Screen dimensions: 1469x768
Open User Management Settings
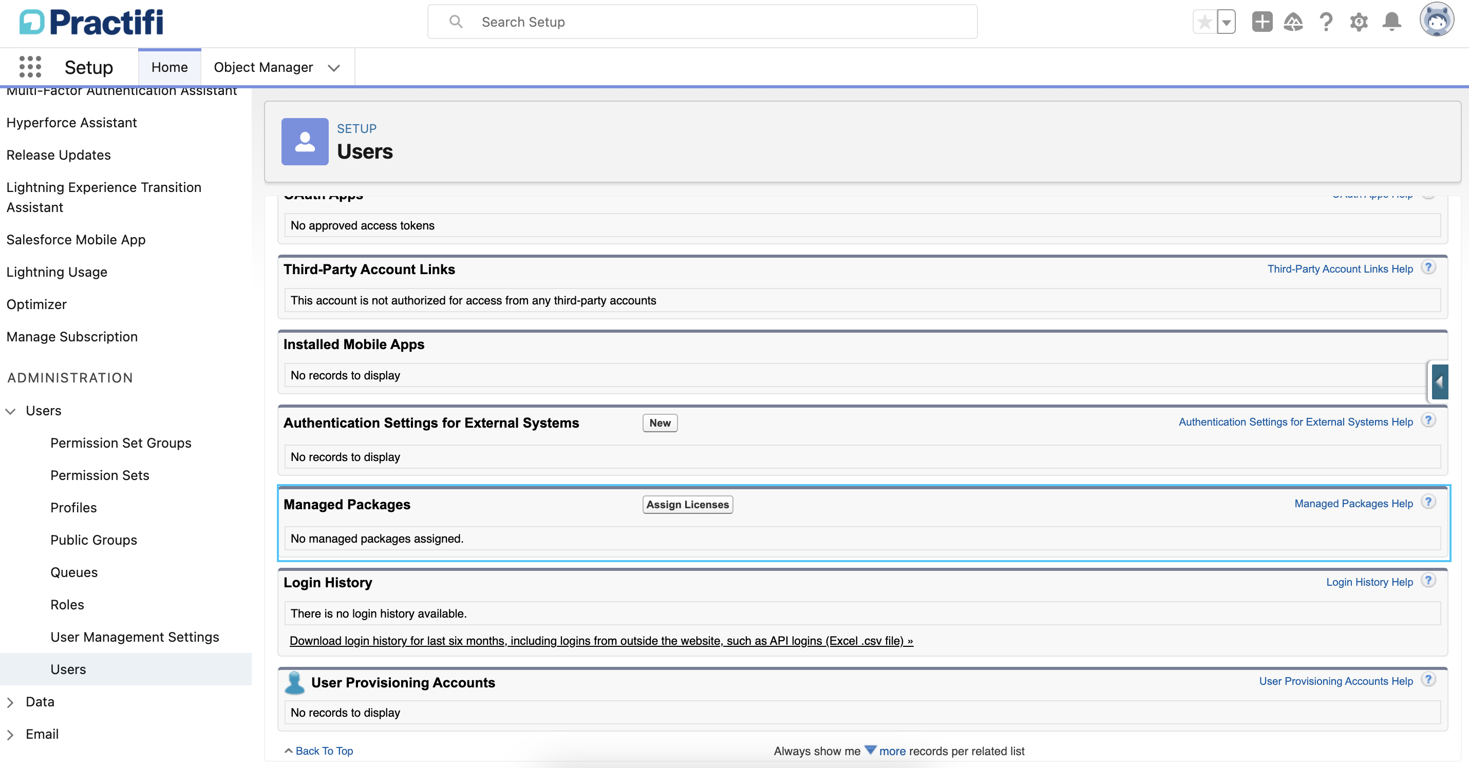point(135,637)
